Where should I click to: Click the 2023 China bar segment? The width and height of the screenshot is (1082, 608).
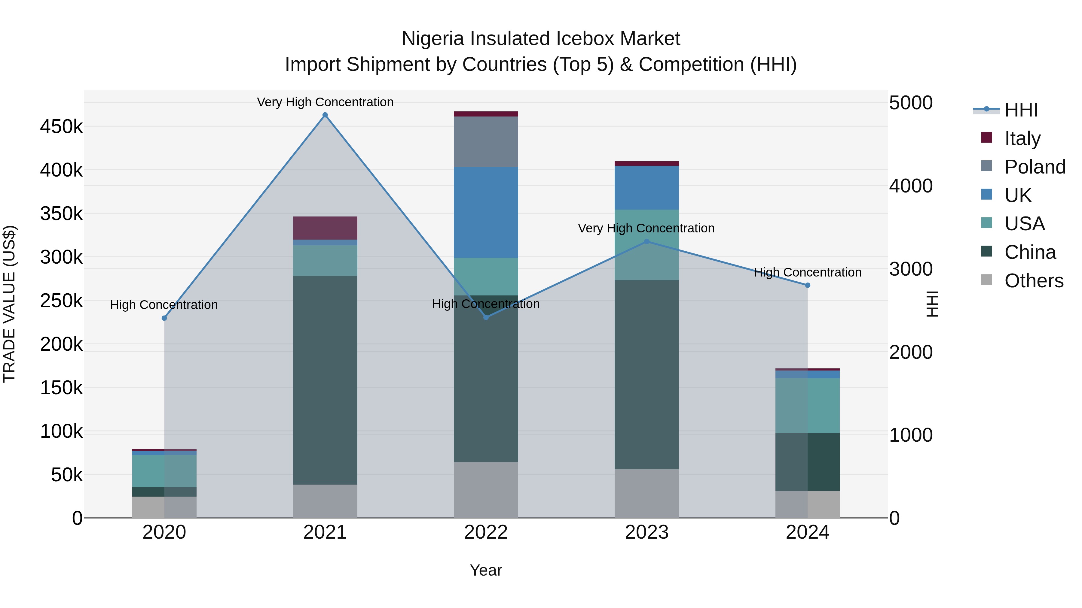pos(647,375)
